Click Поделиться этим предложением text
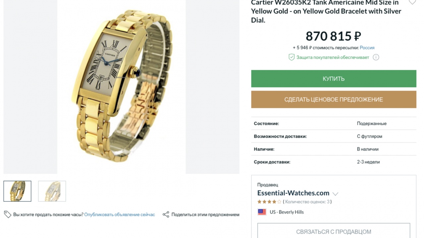Viewport: 424px width, 238px height. pos(205,215)
